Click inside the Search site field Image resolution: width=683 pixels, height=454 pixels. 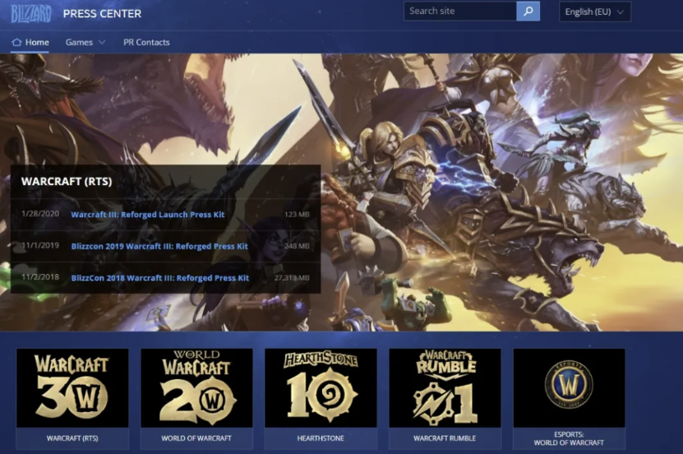[x=459, y=12]
